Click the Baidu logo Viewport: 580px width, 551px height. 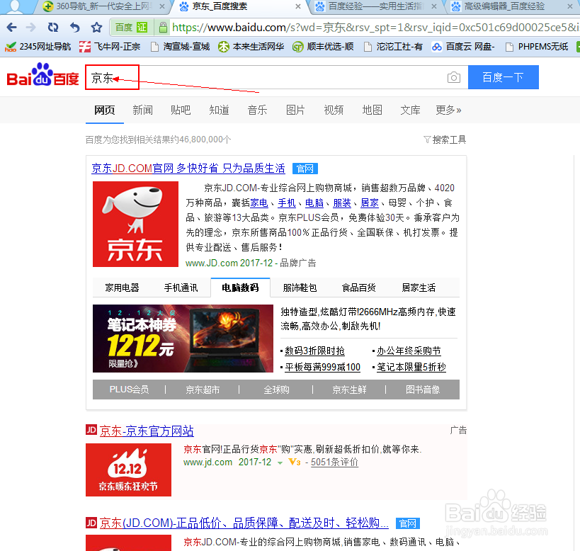(x=42, y=75)
